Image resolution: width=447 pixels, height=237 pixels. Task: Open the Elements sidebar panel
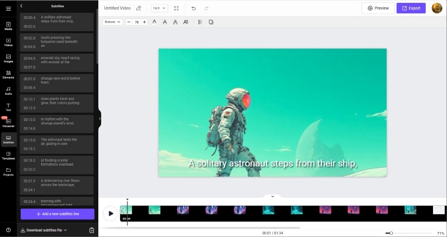tap(8, 75)
